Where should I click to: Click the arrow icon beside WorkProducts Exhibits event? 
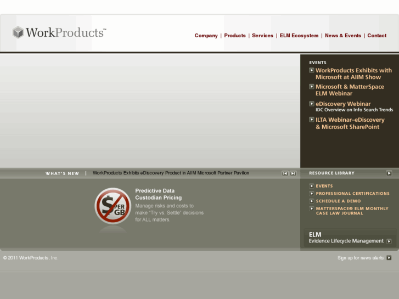tap(312, 70)
